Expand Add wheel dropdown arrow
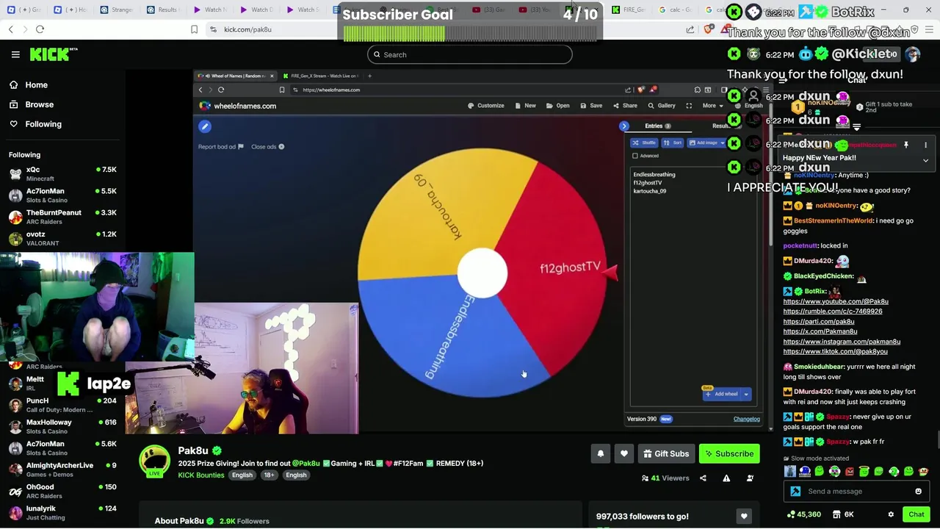The height and width of the screenshot is (529, 940). [746, 394]
